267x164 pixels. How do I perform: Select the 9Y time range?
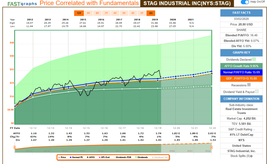point(88,13)
